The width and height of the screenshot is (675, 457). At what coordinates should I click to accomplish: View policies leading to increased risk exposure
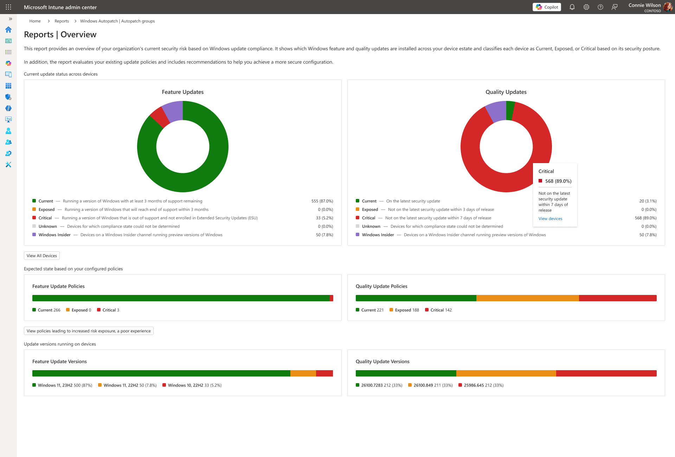pos(89,331)
